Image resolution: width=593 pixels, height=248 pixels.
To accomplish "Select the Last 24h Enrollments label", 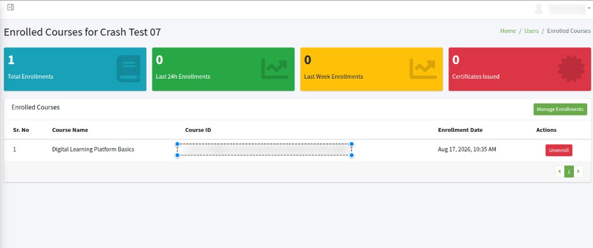I will click(183, 76).
